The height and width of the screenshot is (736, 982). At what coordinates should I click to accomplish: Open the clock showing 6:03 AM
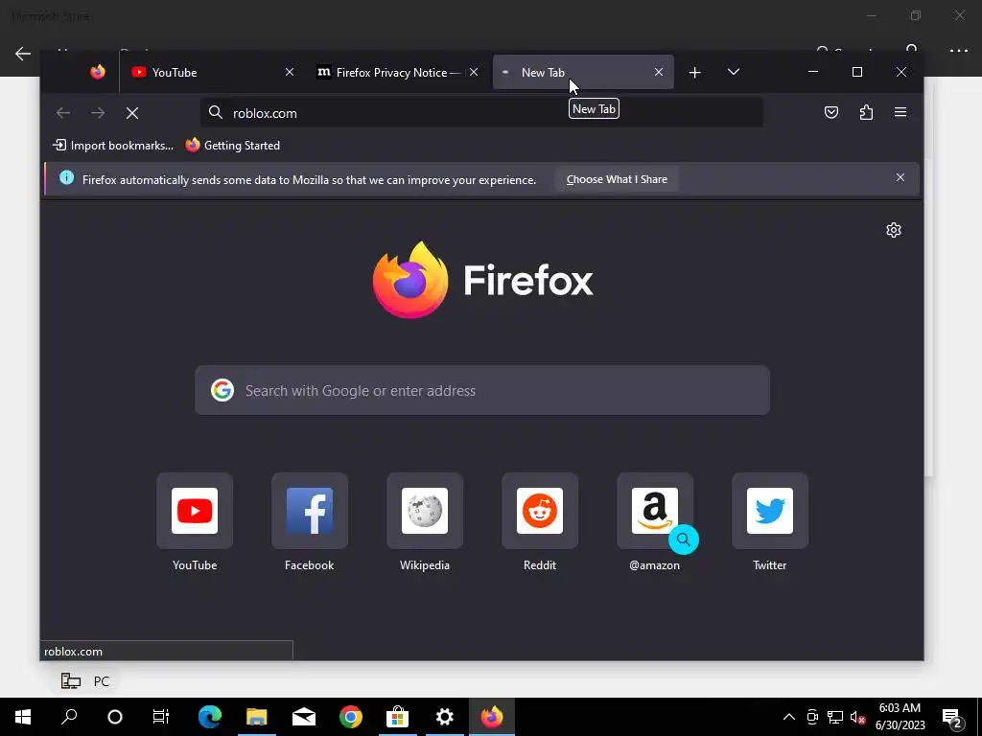[900, 717]
